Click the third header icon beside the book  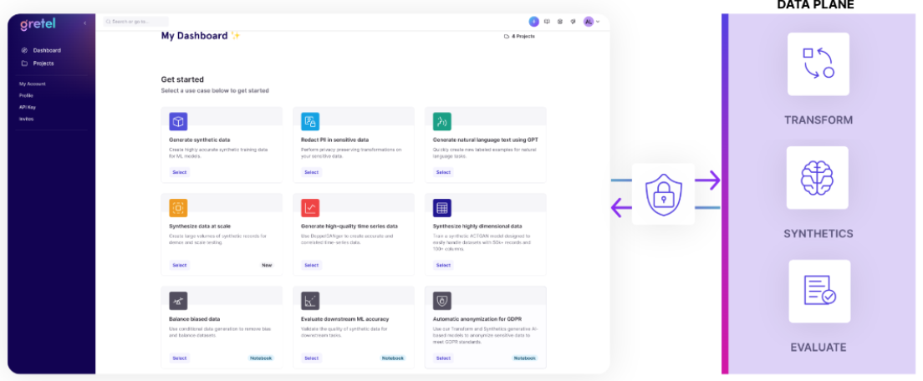click(560, 22)
